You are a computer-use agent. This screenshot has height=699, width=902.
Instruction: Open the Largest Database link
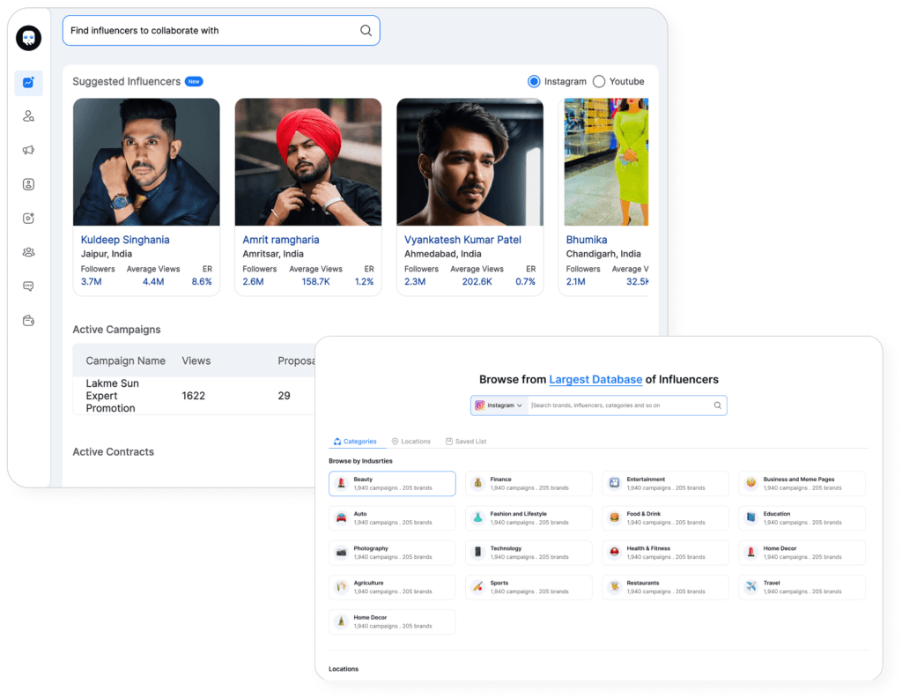coord(594,379)
